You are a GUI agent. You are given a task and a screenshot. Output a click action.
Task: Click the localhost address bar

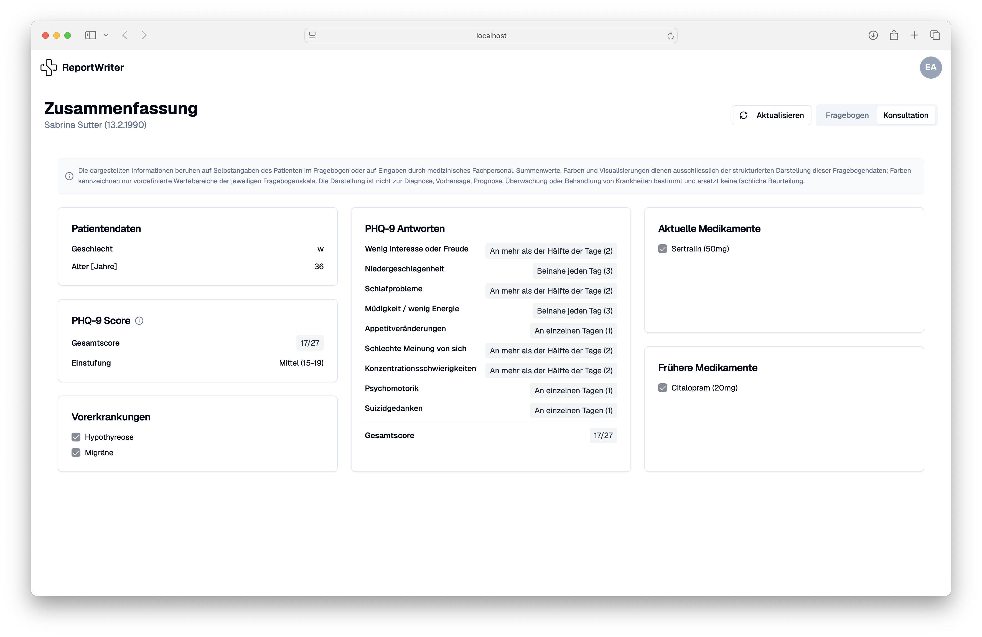coord(491,35)
